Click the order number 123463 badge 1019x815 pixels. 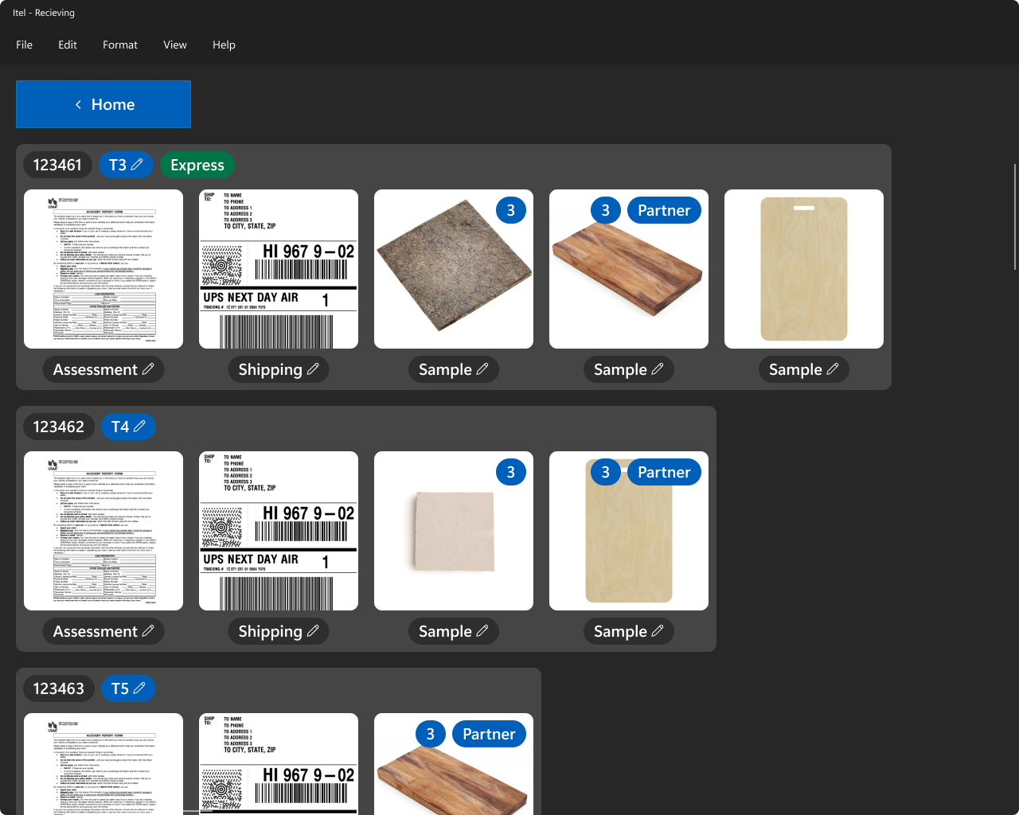point(59,688)
